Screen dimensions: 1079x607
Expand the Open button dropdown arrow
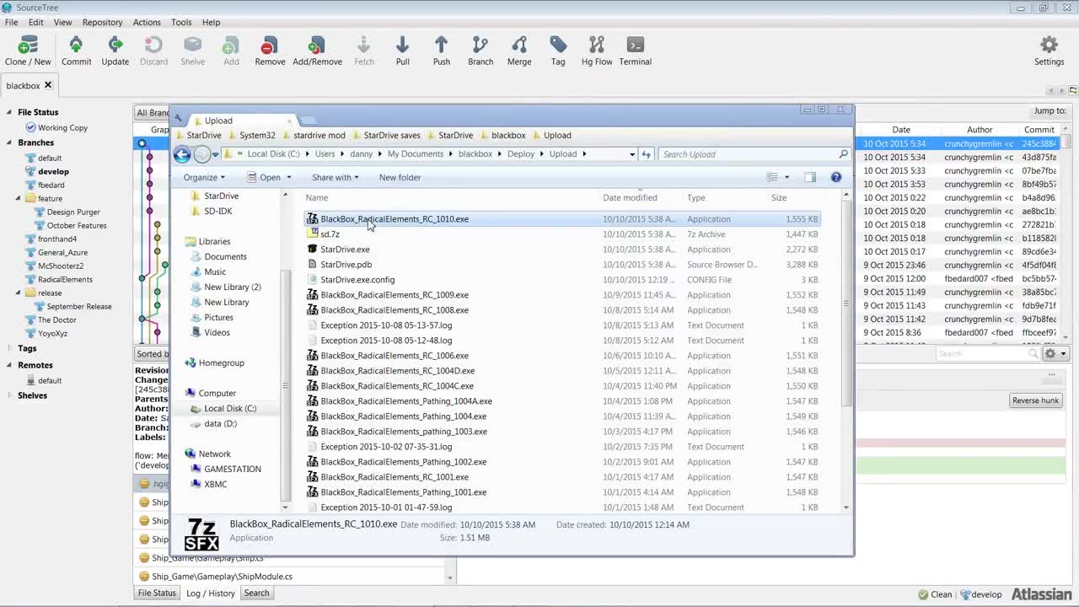pos(289,177)
